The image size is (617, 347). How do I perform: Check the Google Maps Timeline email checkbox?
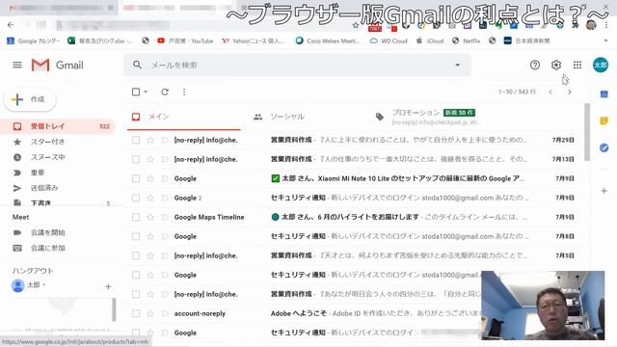pos(136,217)
